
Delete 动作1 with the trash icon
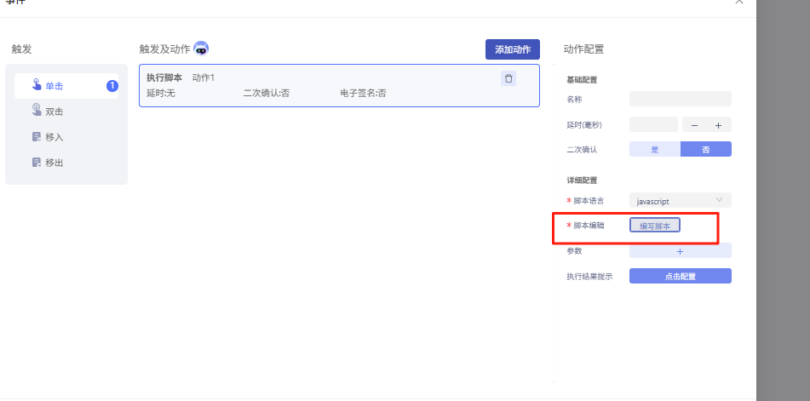508,78
